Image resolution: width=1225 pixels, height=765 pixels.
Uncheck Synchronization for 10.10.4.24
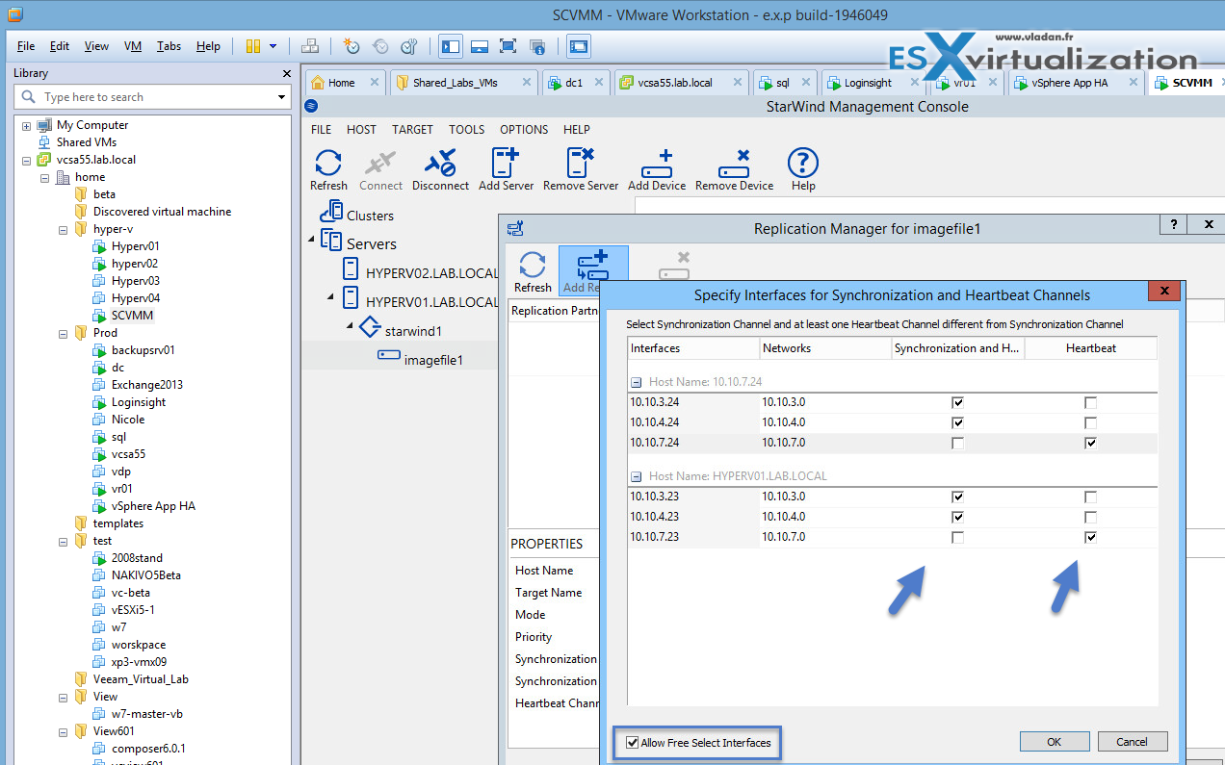(x=957, y=422)
